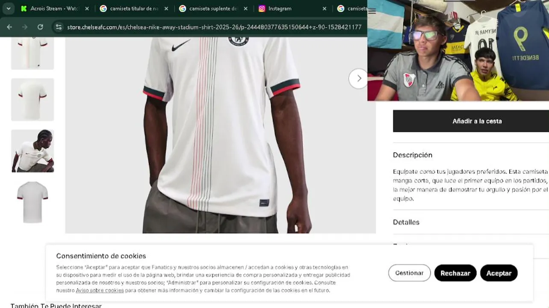Accept cookies with Aceptar button

pos(499,273)
